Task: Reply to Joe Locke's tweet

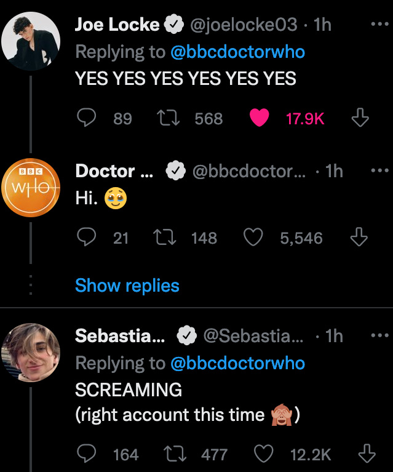Action: pos(88,118)
